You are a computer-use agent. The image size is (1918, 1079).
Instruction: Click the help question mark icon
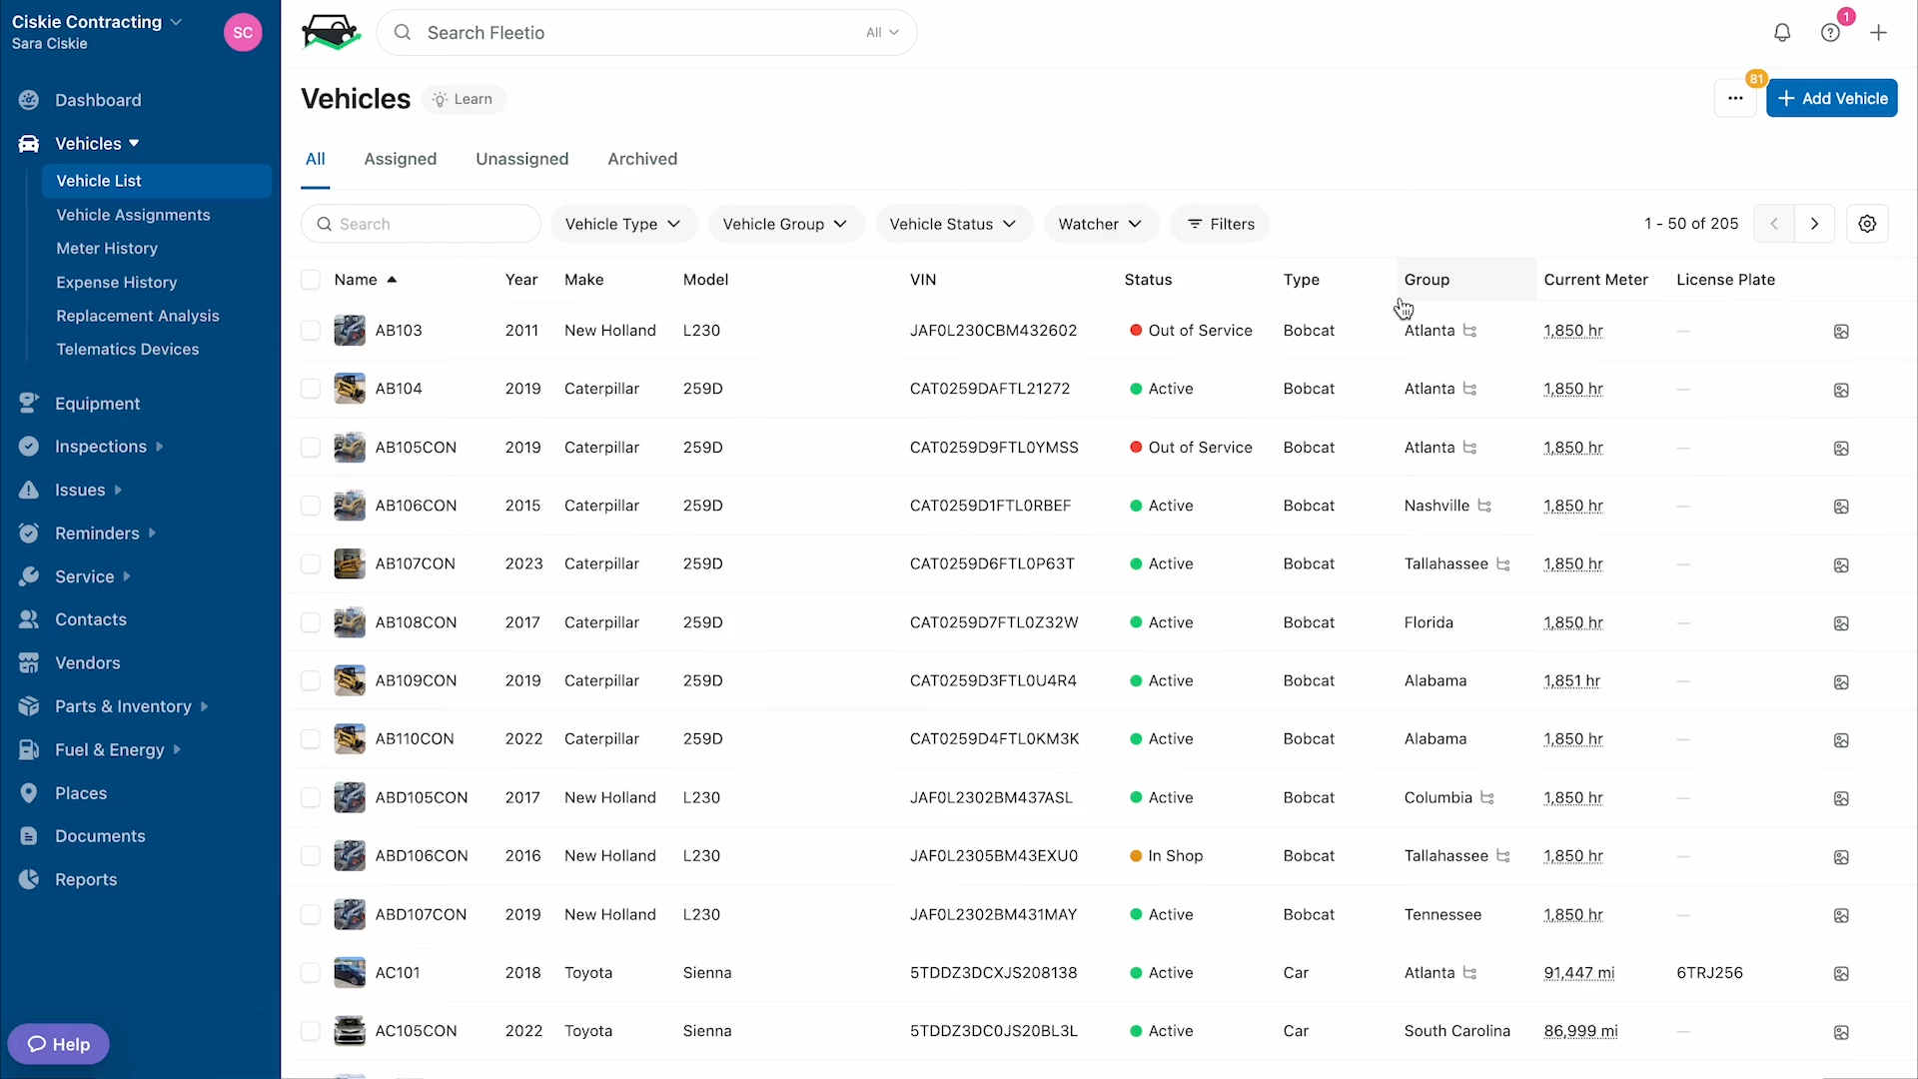[1830, 33]
